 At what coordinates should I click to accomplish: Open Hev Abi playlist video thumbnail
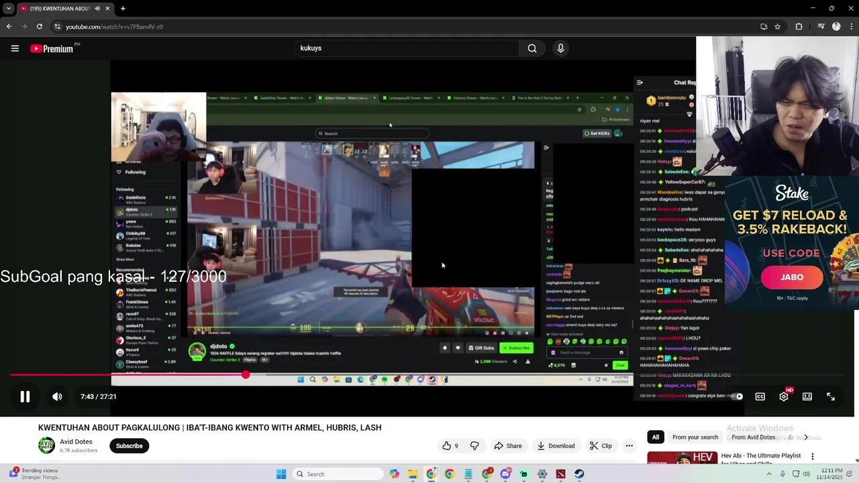coord(682,458)
